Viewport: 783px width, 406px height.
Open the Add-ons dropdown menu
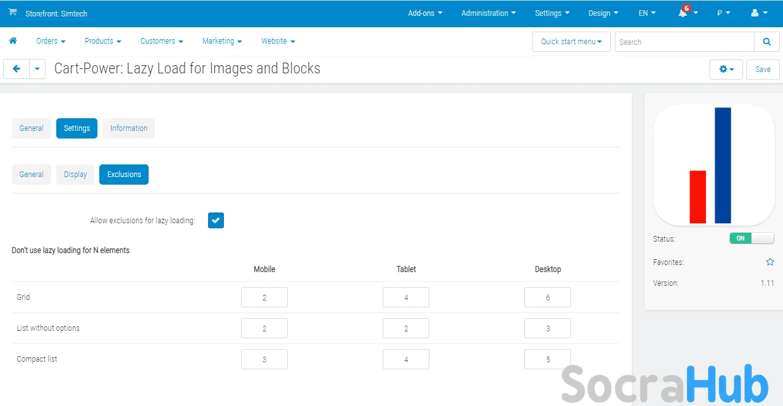point(425,13)
